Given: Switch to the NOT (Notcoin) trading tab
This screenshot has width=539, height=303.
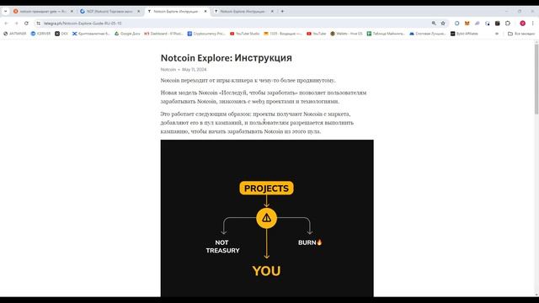Looking at the screenshot, I should tap(109, 11).
